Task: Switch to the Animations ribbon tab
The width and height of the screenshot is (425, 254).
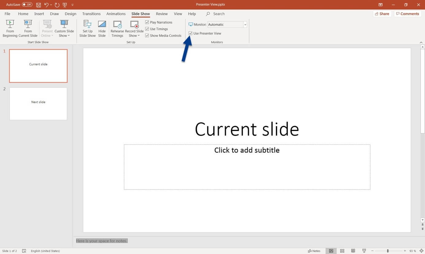Action: (116, 13)
